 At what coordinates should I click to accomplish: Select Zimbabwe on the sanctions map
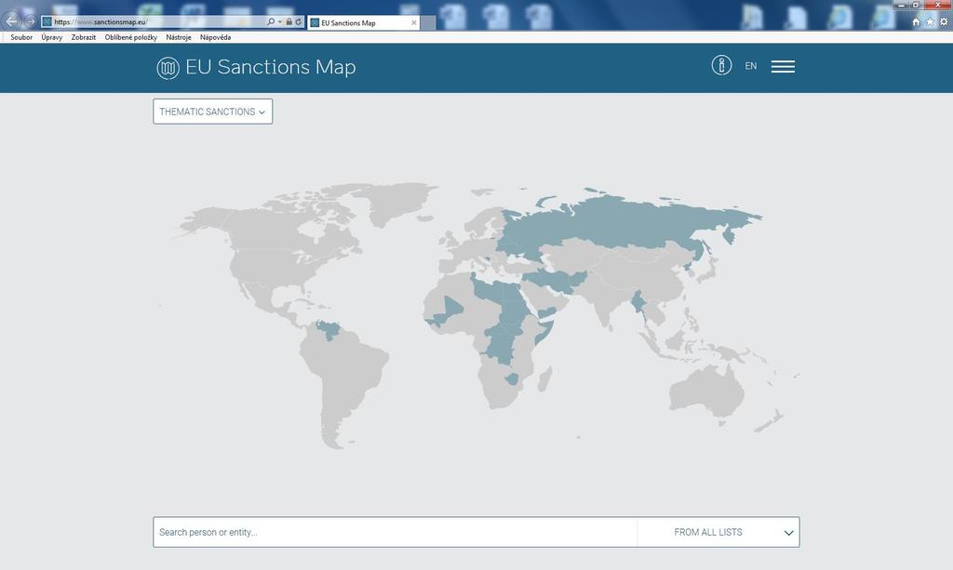[513, 379]
